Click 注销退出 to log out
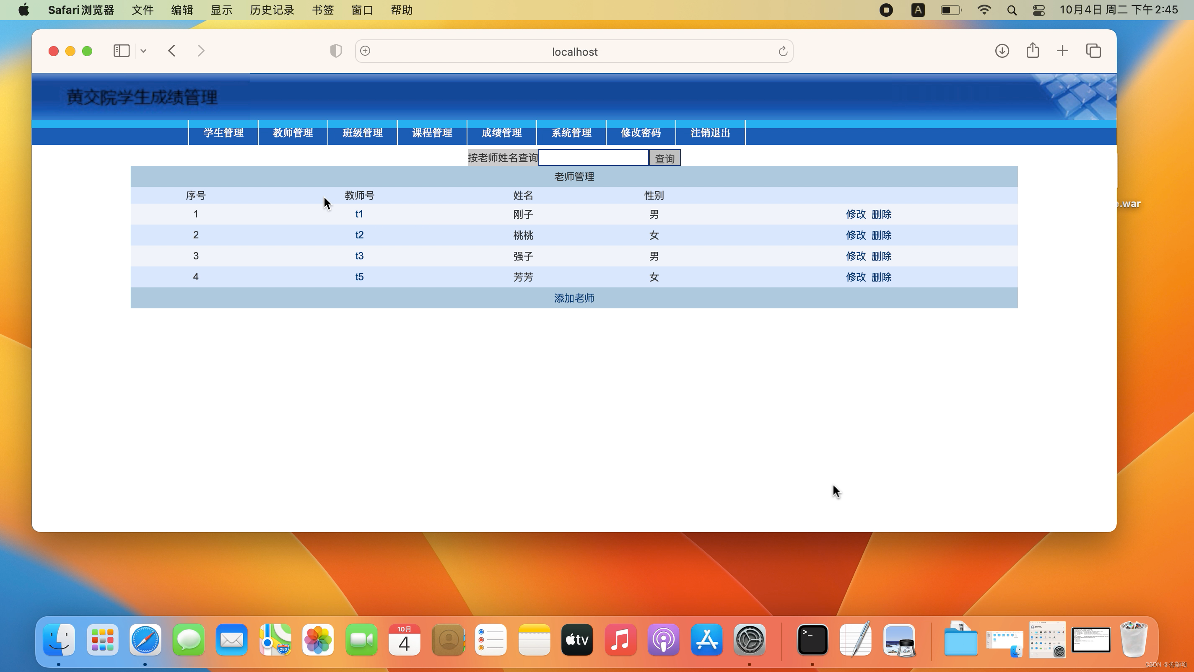The height and width of the screenshot is (672, 1194). tap(711, 133)
